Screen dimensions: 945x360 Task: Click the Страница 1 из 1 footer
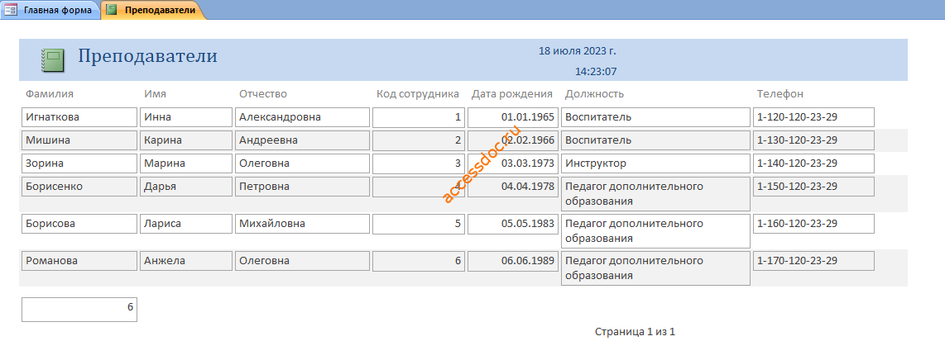coord(635,332)
